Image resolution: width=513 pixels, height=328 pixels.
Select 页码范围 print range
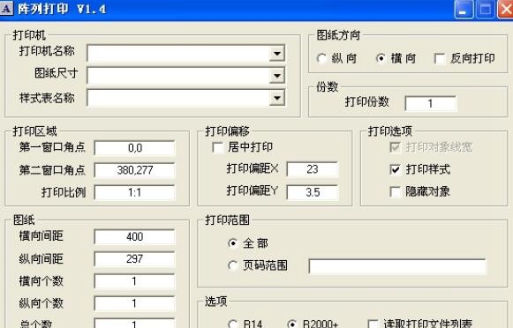pos(232,265)
